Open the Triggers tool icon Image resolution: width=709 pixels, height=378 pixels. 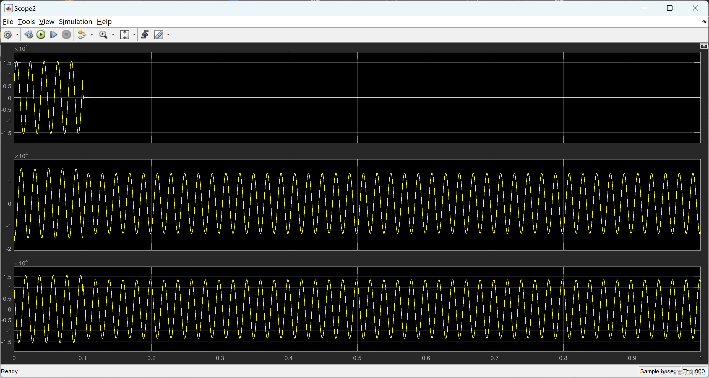point(145,35)
